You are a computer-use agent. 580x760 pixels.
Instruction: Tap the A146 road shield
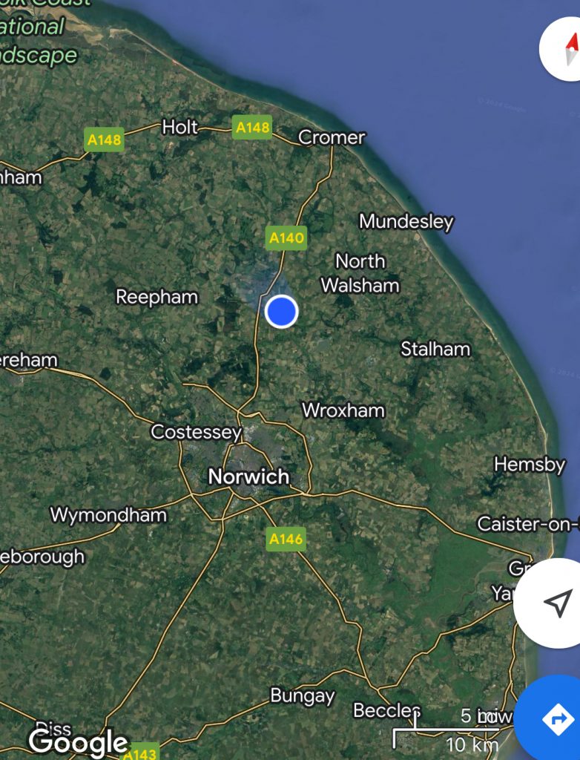(x=286, y=539)
